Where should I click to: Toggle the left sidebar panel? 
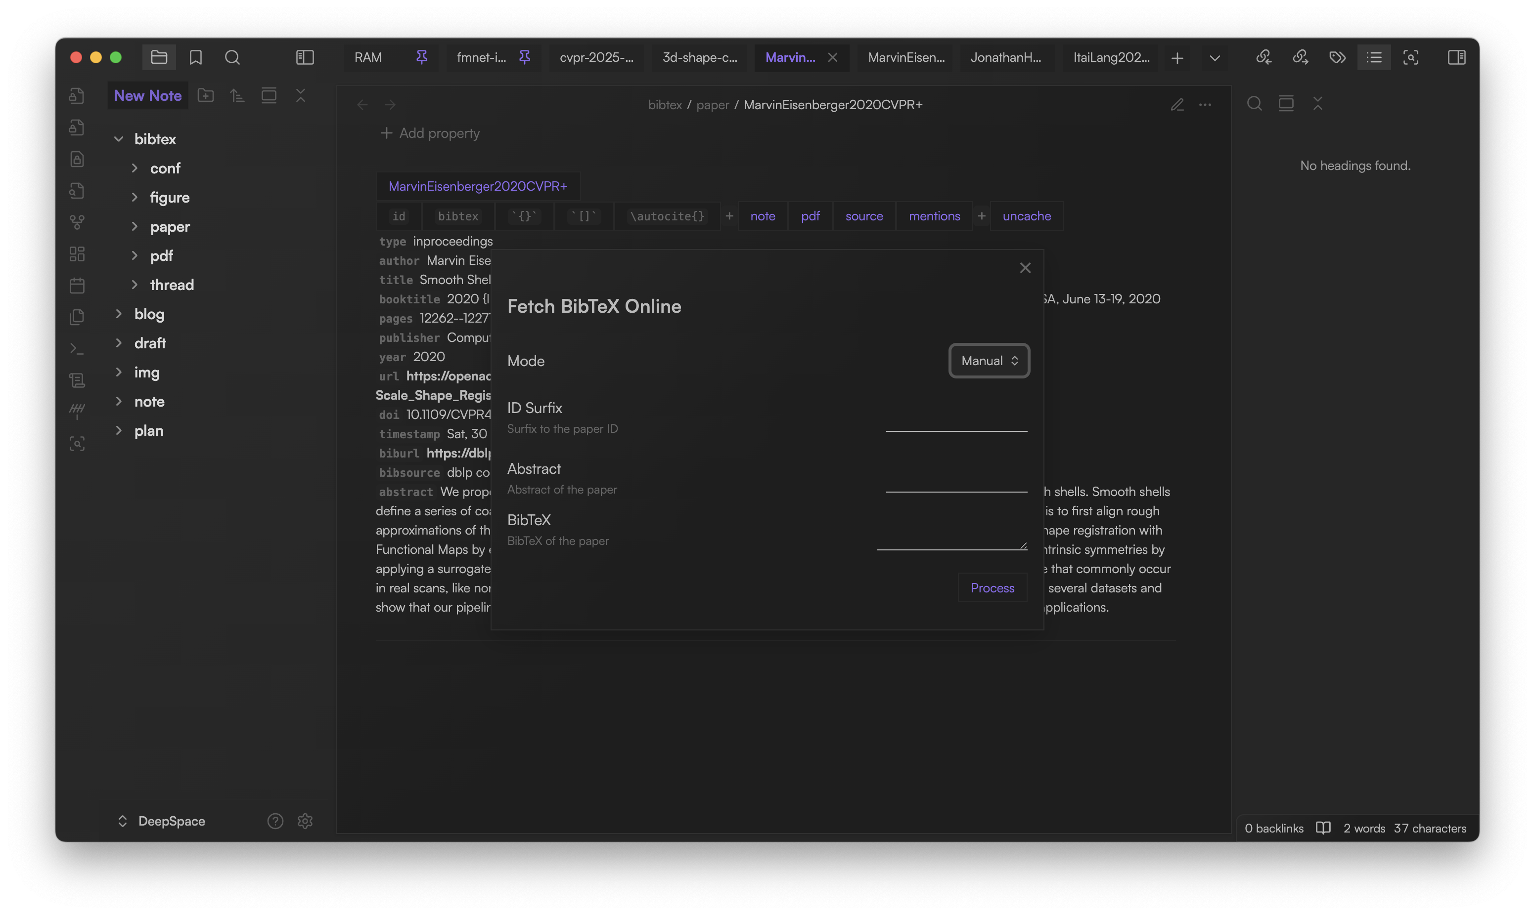[305, 57]
